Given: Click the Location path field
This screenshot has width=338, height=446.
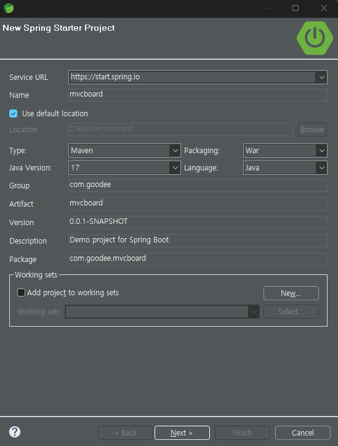Looking at the screenshot, I should coord(180,129).
